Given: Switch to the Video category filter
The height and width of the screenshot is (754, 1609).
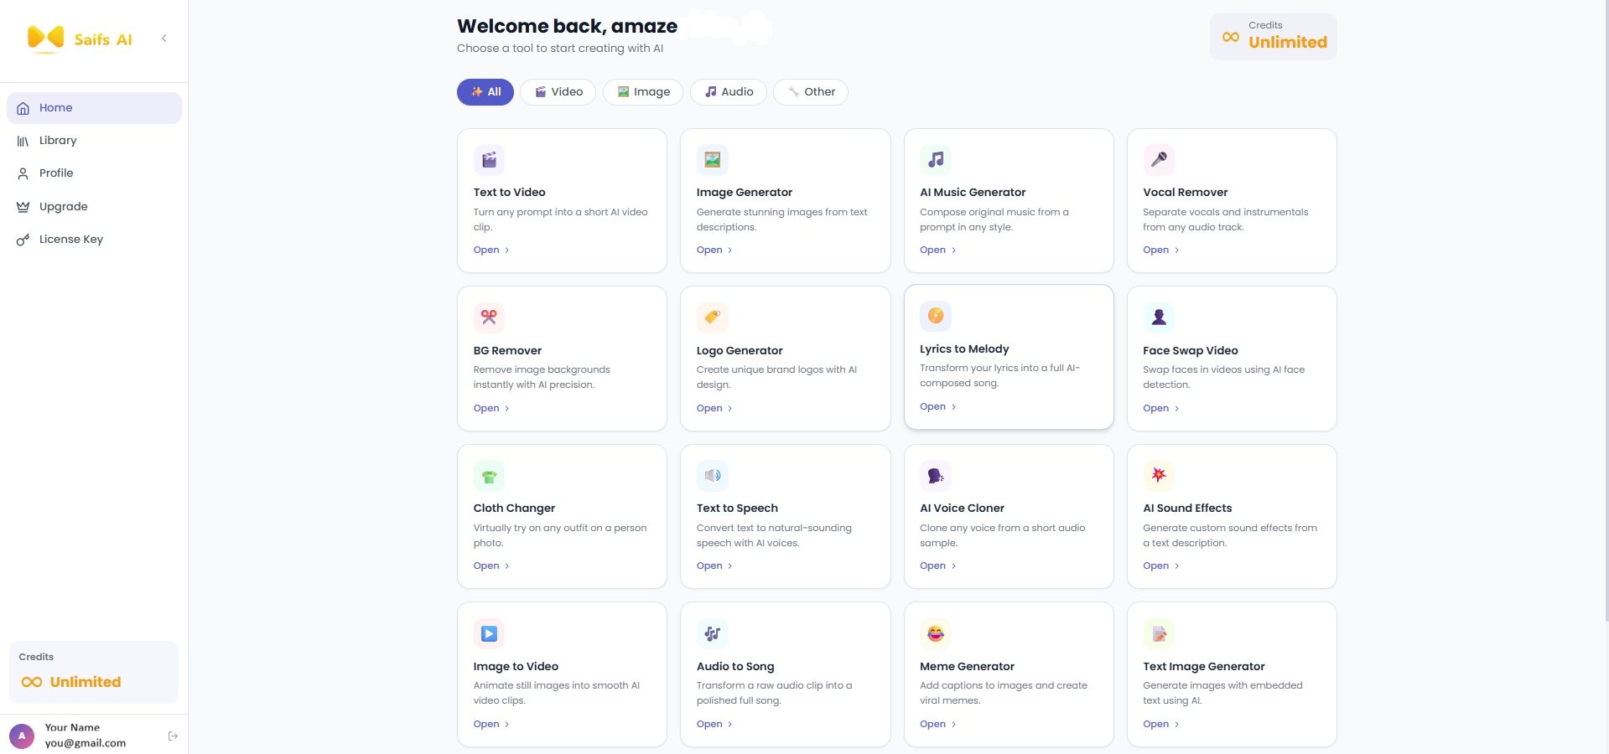Looking at the screenshot, I should pos(558,92).
